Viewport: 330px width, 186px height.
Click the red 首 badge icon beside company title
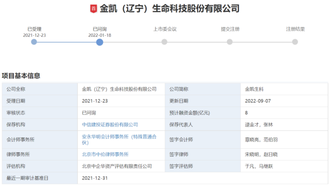point(94,9)
